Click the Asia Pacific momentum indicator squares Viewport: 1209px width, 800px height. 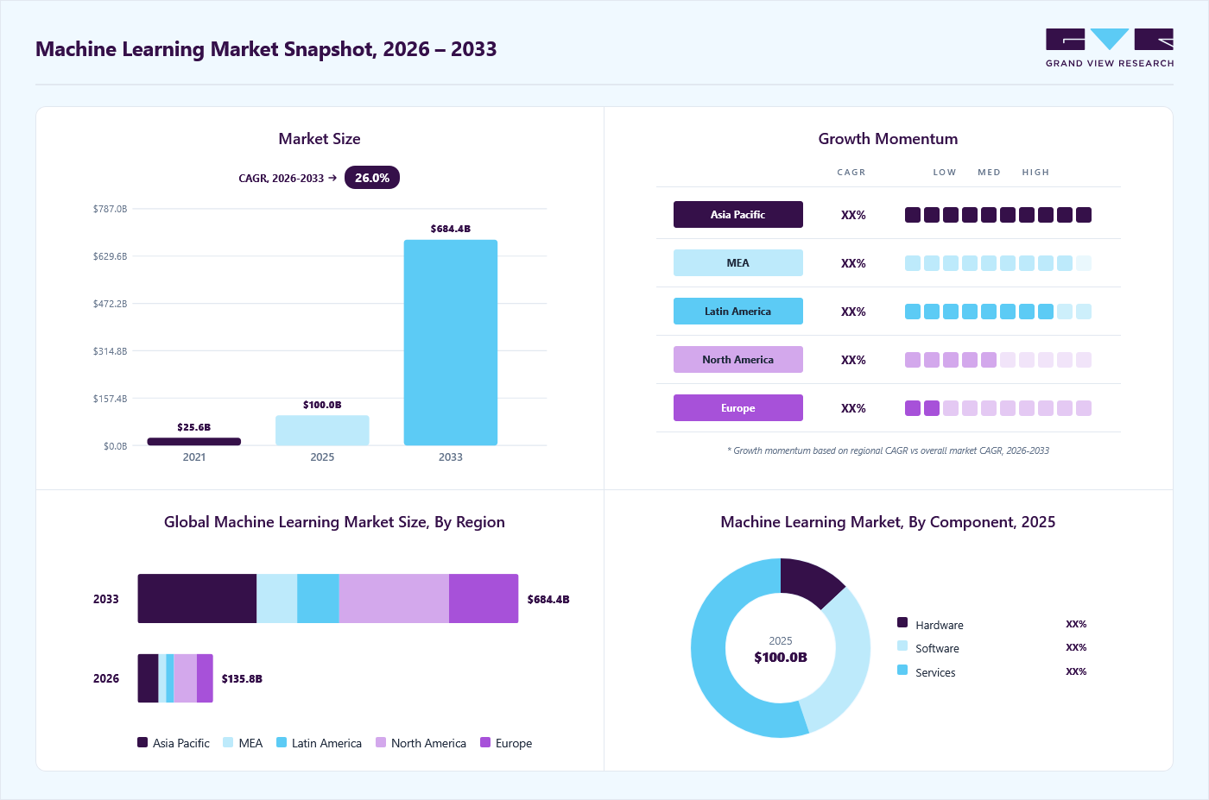pos(998,215)
